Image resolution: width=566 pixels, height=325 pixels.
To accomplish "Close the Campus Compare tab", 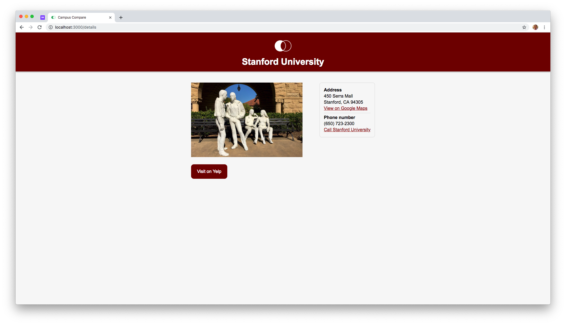I will pos(110,18).
